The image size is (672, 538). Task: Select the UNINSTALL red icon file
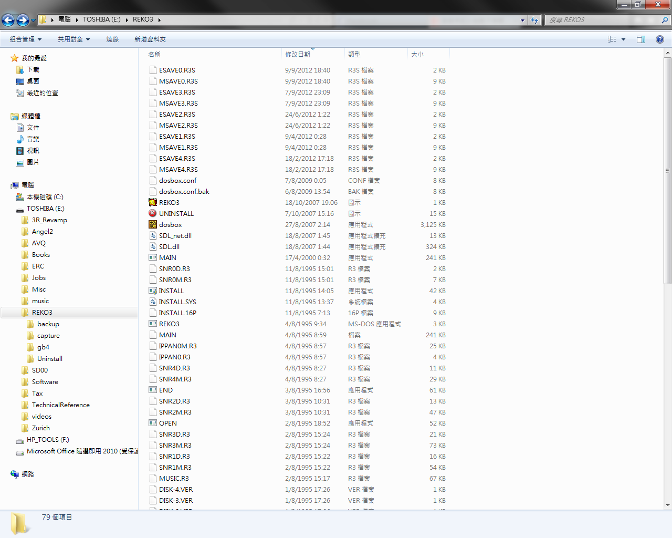coord(153,213)
